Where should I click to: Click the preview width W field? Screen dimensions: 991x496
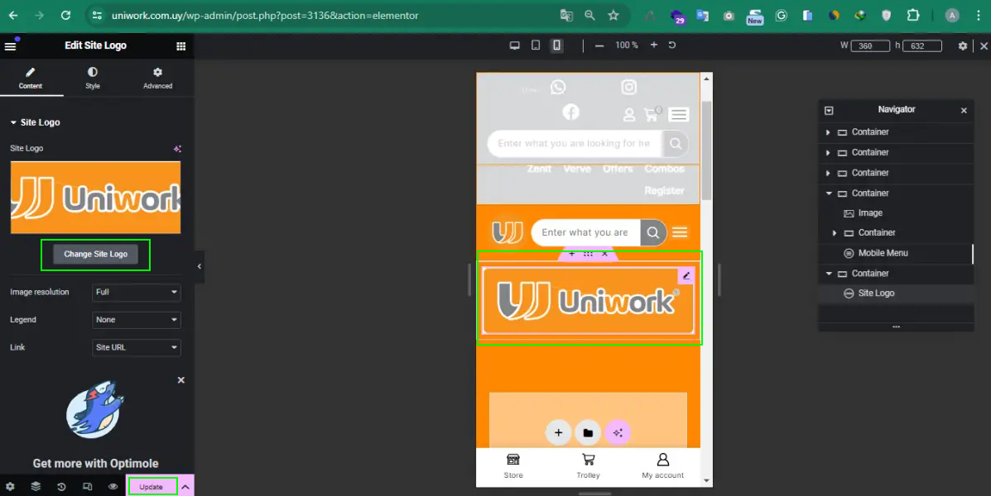point(870,45)
